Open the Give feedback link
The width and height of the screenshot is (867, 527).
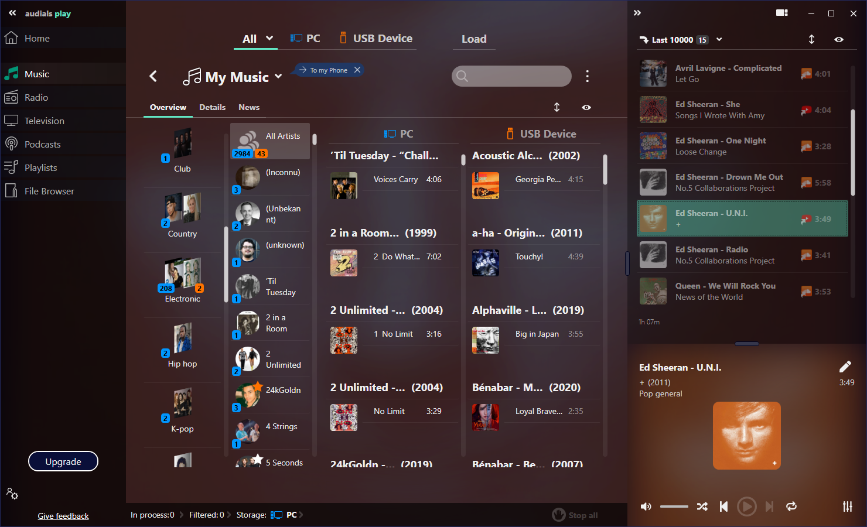[63, 516]
